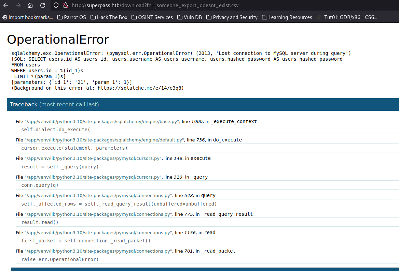Click the Parrot OS bookmark folder icon
The height and width of the screenshot is (271, 399).
pyautogui.click(x=60, y=17)
